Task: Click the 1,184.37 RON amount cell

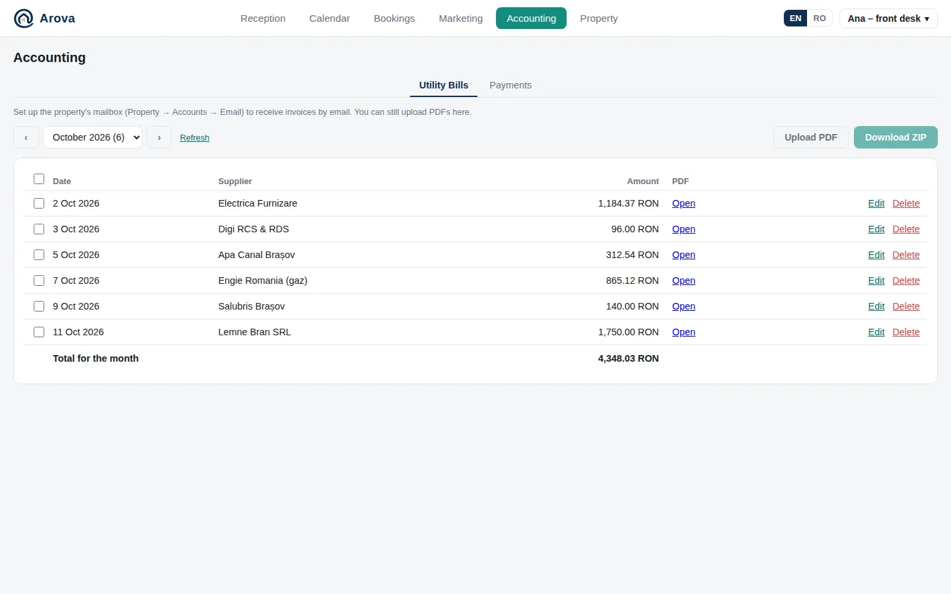Action: pos(628,203)
